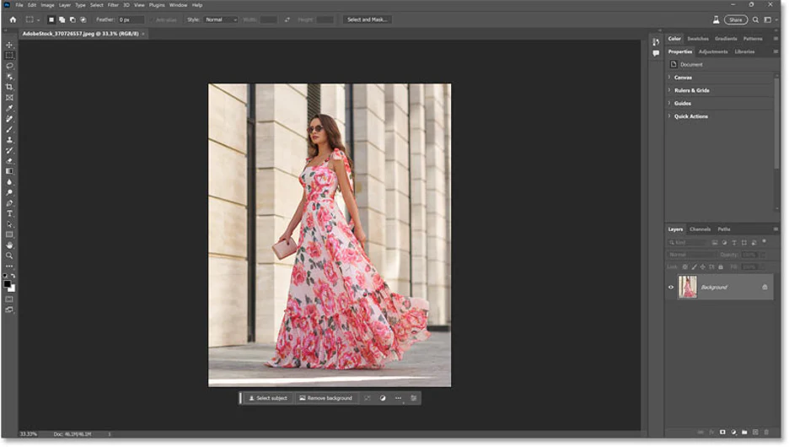Select the Eyedropper tool
This screenshot has width=789, height=447.
click(x=9, y=108)
